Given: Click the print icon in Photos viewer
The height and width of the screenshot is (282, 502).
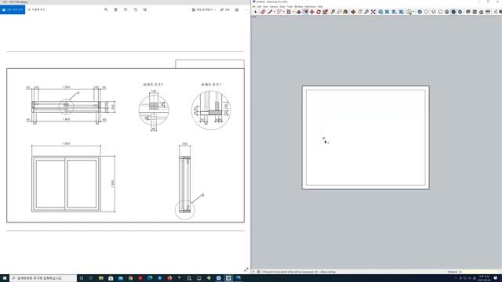Looking at the screenshot, I should 237,9.
